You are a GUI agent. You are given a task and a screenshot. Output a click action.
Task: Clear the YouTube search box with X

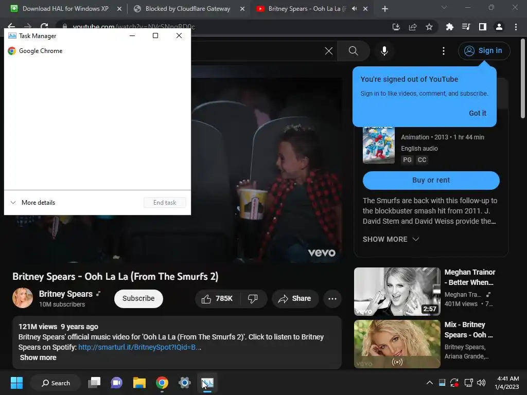point(329,51)
